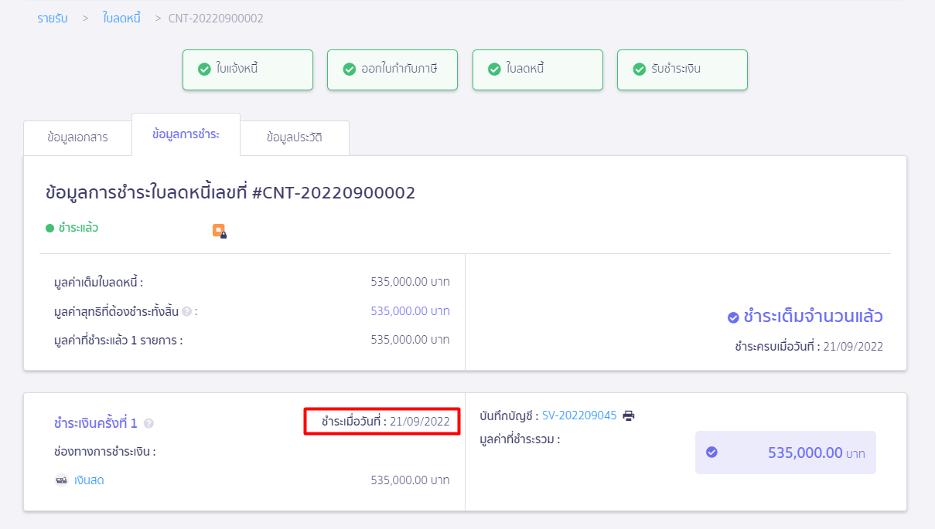Click the check icon in ออกใบกำกับภาษี step
Screen dimensions: 935x529
(349, 70)
